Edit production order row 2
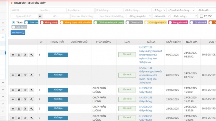This screenshot has width=216, height=121. click(25, 75)
